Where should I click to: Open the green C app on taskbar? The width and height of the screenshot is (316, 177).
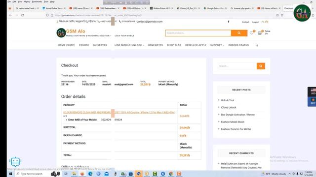pos(155,174)
